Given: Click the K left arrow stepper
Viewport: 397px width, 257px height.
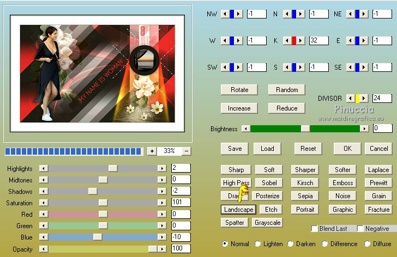Looking at the screenshot, I should [x=287, y=40].
